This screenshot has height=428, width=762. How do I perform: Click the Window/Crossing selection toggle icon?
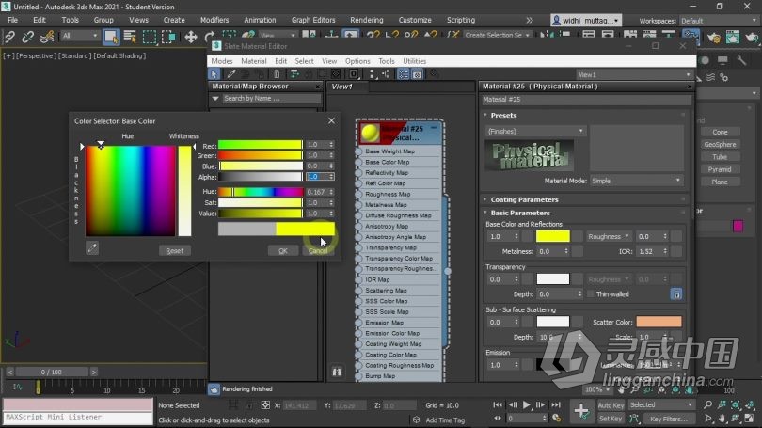pyautogui.click(x=168, y=37)
